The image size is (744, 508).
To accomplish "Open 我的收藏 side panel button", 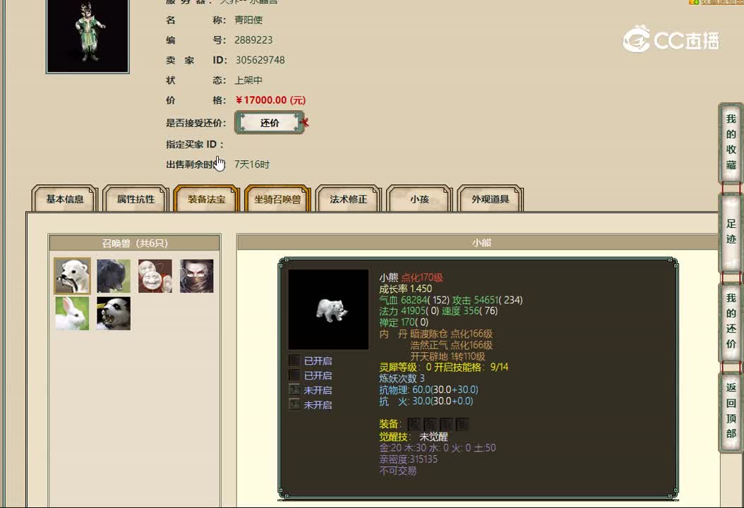I will point(731,142).
